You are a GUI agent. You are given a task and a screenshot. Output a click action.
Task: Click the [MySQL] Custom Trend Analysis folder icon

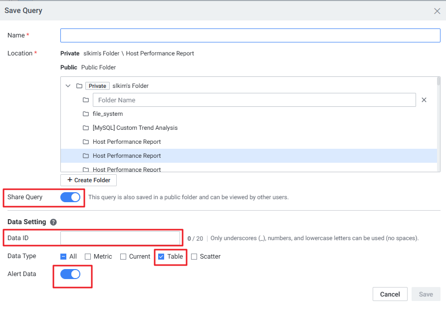[86, 128]
